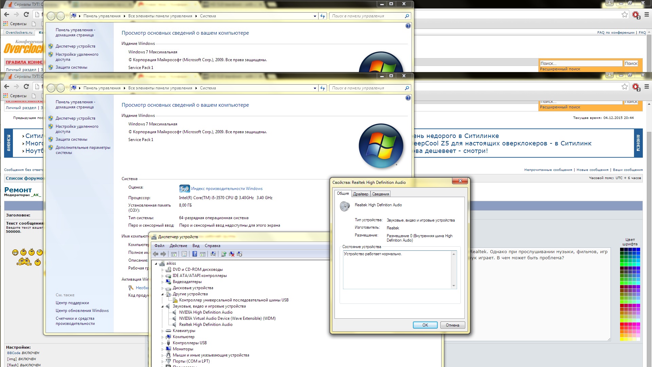Expand Мыши и иные указывающие устройства node
This screenshot has width=652, height=367.
162,355
